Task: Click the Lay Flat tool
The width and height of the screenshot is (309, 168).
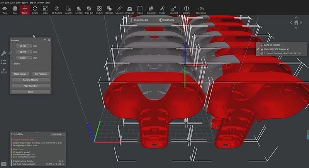Action: point(78,9)
